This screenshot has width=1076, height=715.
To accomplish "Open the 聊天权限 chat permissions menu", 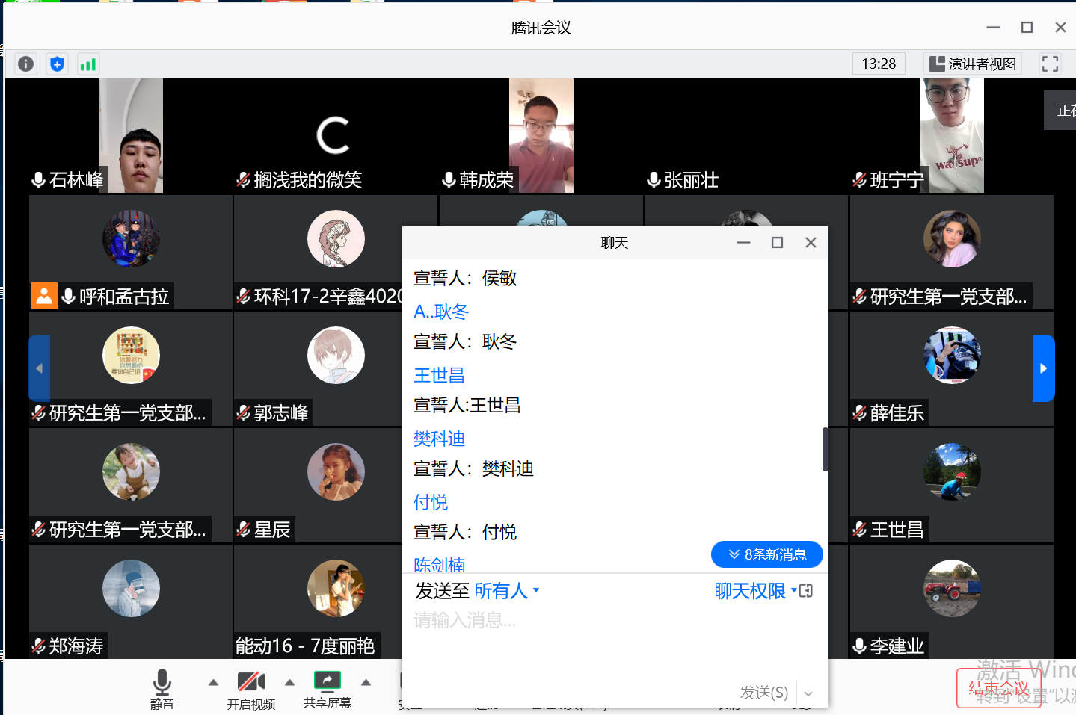I will click(754, 591).
